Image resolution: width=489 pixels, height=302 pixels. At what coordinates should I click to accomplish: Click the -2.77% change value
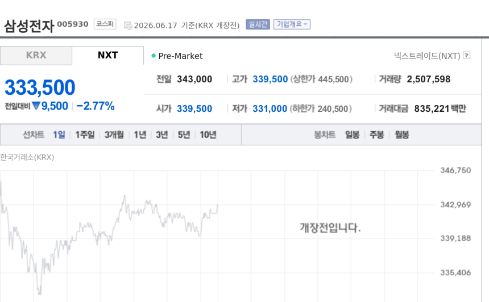[96, 106]
